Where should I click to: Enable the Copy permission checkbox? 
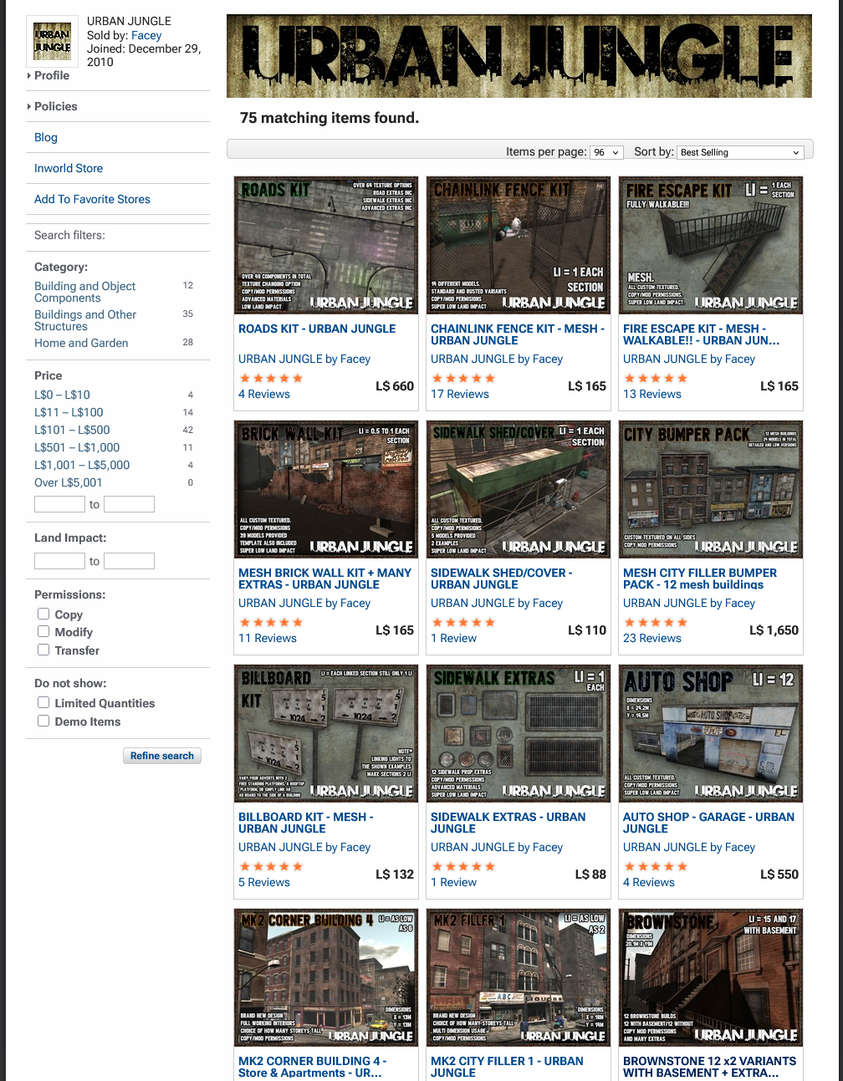43,614
